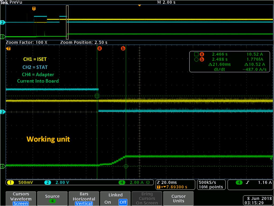Click the Tek PreVu status label

[11, 2]
